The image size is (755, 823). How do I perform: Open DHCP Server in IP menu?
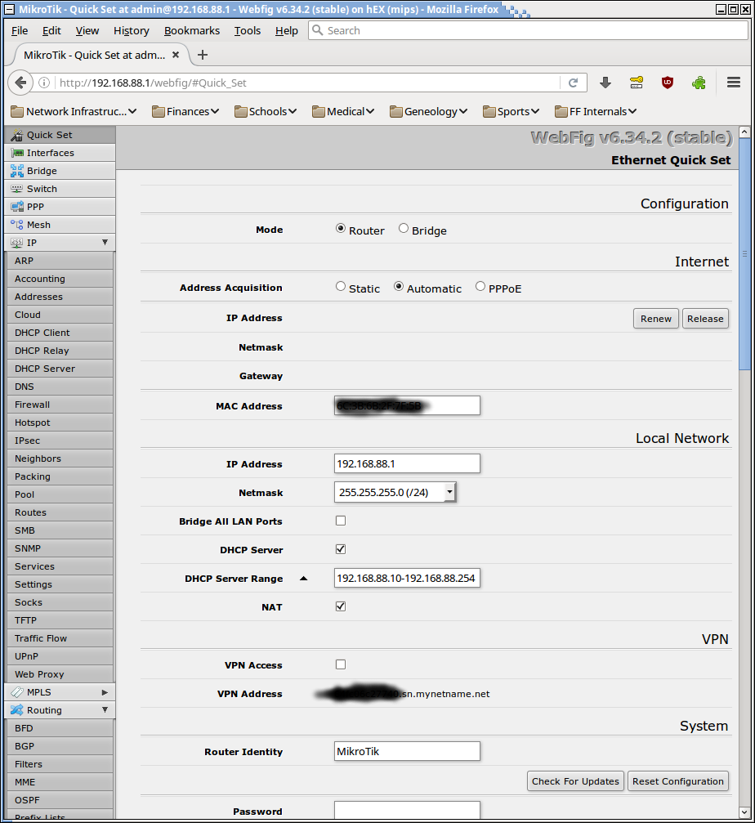60,369
